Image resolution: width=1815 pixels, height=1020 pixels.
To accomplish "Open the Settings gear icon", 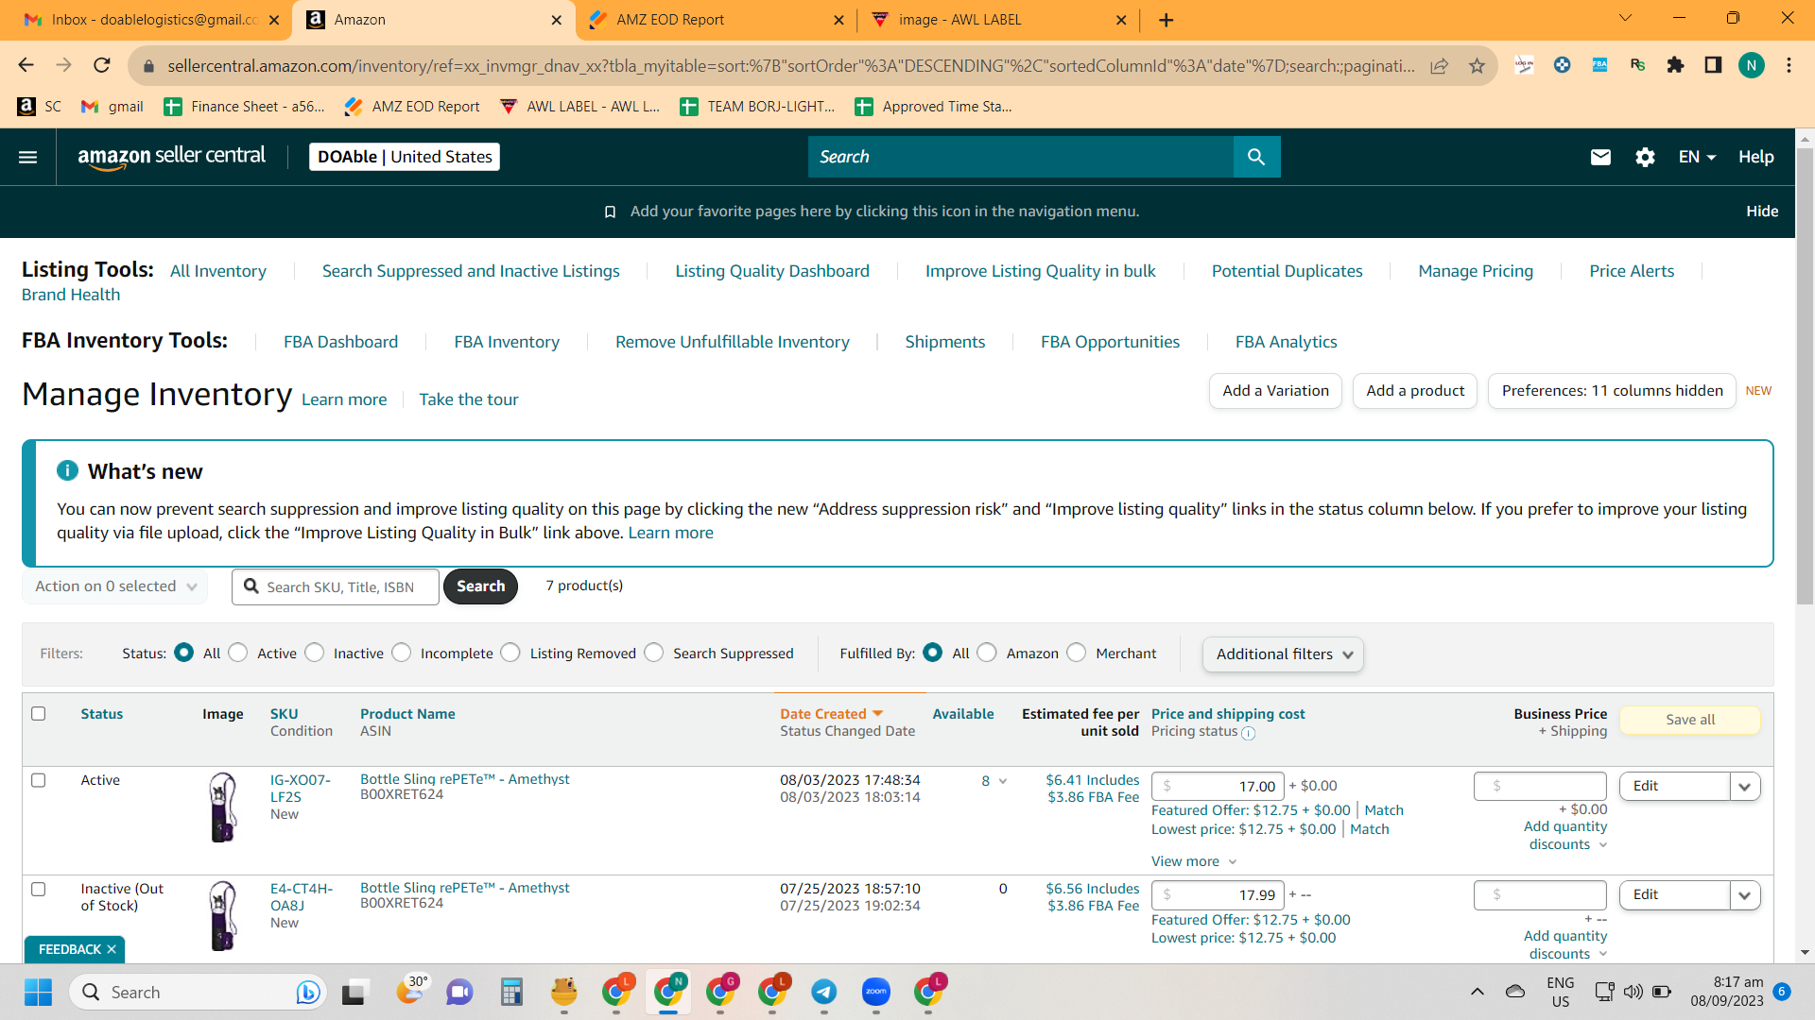I will pyautogui.click(x=1645, y=157).
